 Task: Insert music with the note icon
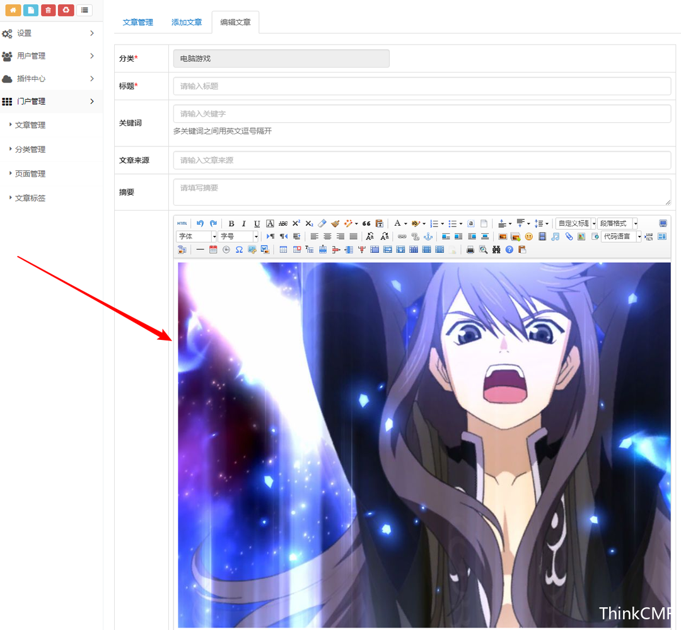(555, 236)
